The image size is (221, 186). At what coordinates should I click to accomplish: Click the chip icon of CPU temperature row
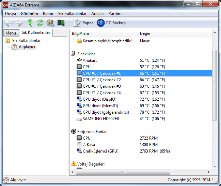click(x=79, y=67)
